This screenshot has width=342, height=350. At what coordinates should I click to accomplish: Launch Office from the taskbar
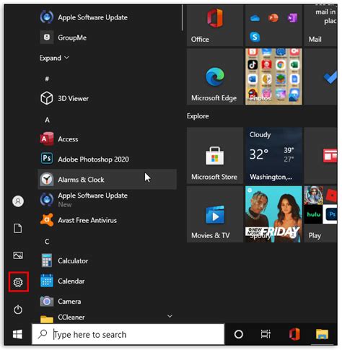click(294, 334)
